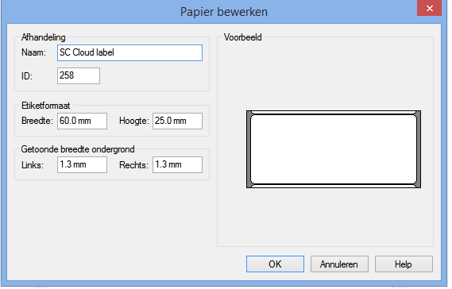This screenshot has height=289, width=452.
Task: Click the Getoonde breedte ondergrond title
Action: [78, 149]
